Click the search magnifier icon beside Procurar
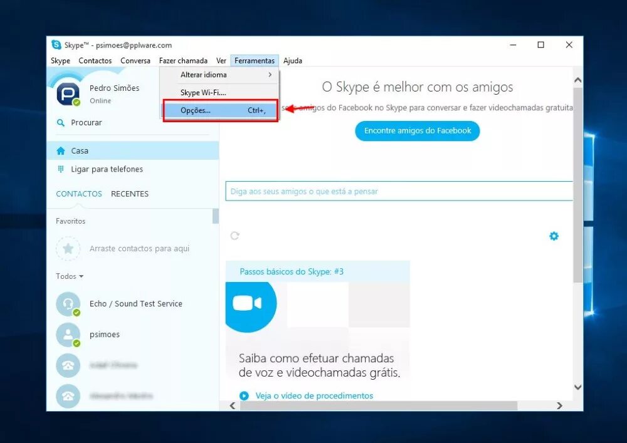 61,123
